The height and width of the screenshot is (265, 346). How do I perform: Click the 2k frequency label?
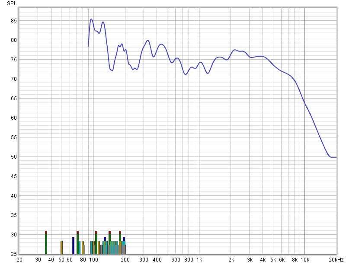231,260
